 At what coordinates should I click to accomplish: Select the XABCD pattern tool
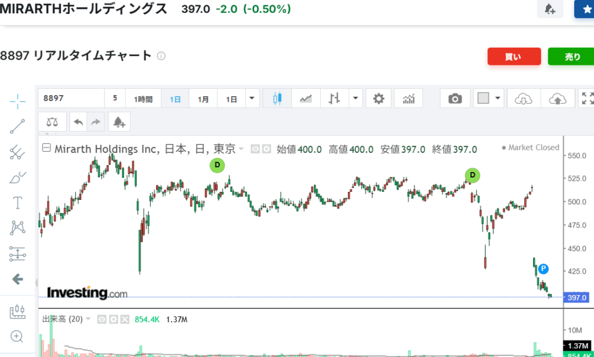(x=17, y=228)
